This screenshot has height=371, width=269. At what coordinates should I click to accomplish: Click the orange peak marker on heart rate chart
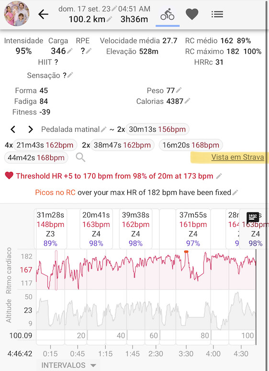(x=186, y=251)
